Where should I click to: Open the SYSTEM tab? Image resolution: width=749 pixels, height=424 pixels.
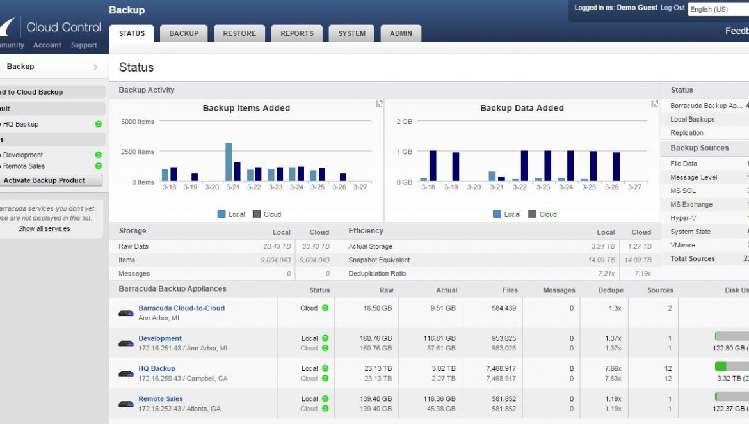352,33
